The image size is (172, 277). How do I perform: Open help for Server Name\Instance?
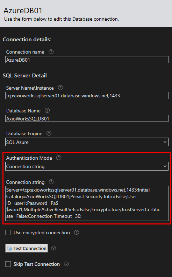pyautogui.click(x=60, y=88)
